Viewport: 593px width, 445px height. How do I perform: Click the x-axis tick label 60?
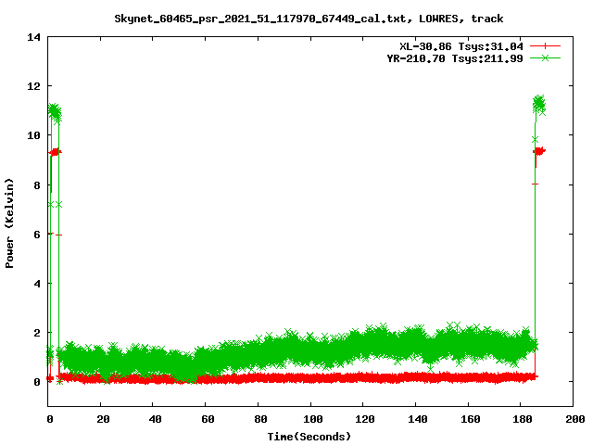point(208,419)
